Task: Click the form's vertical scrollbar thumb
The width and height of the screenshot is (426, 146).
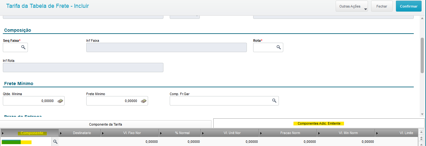Action: point(422,56)
